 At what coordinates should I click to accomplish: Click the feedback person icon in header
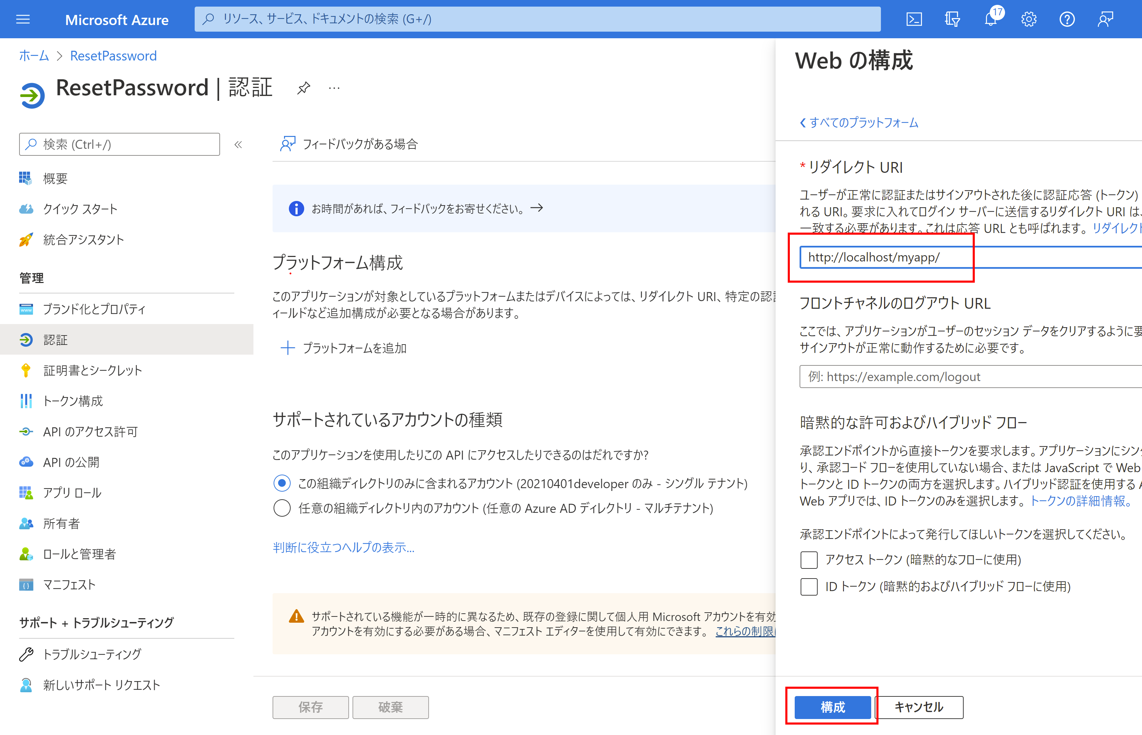[x=1105, y=19]
